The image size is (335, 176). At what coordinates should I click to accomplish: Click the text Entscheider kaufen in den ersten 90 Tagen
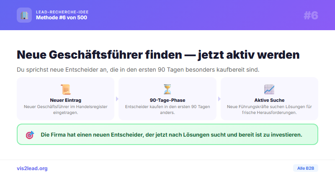pyautogui.click(x=167, y=109)
